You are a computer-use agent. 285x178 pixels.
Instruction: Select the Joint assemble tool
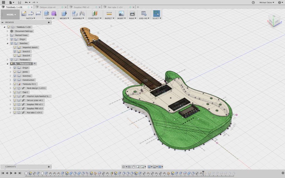coord(82,13)
